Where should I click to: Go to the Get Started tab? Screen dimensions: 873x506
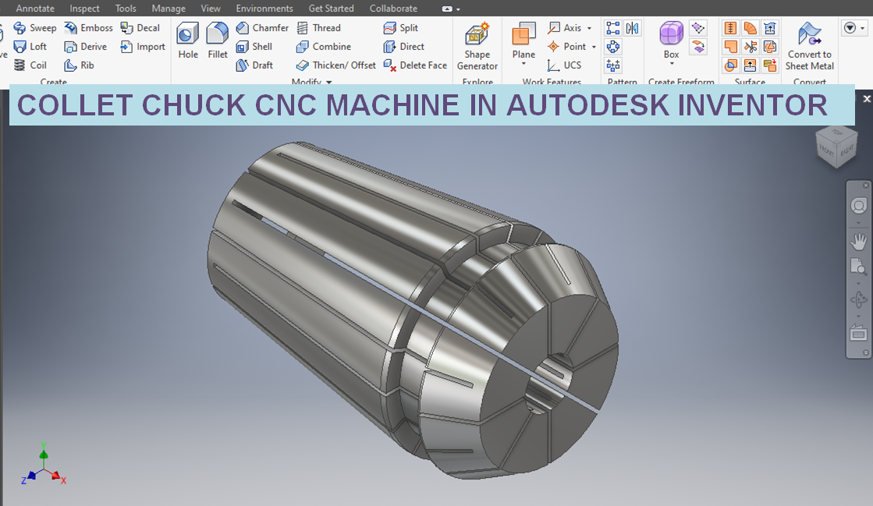point(332,9)
